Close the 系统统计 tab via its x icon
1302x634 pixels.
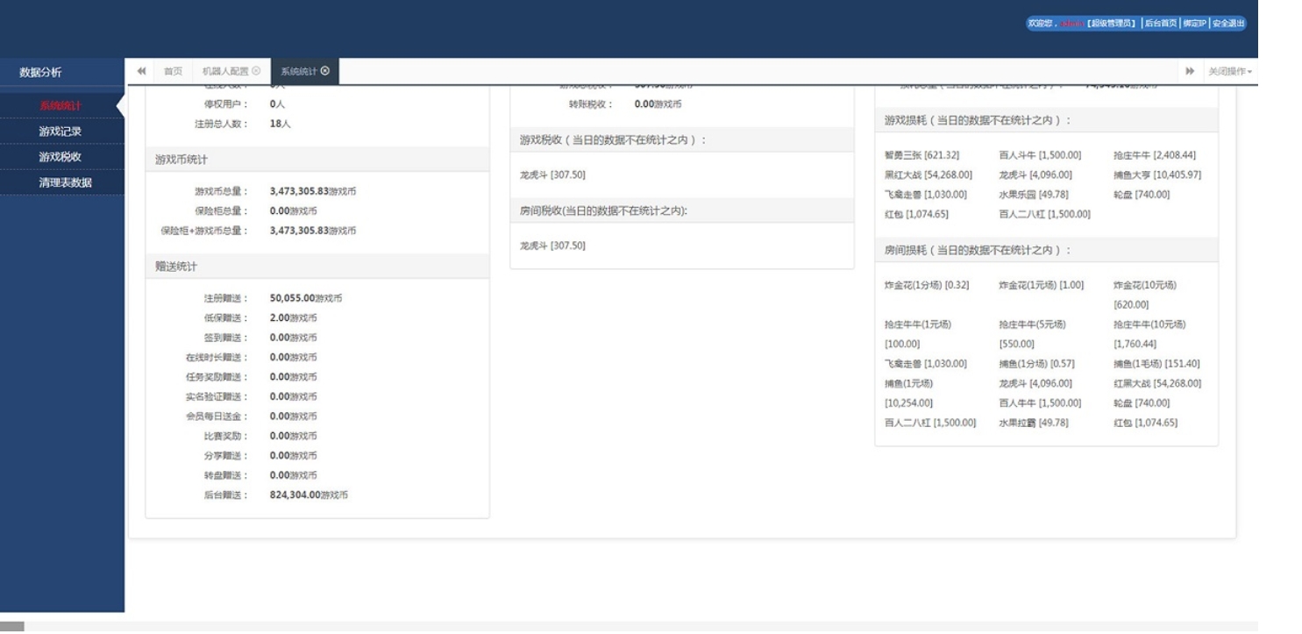pyautogui.click(x=325, y=71)
